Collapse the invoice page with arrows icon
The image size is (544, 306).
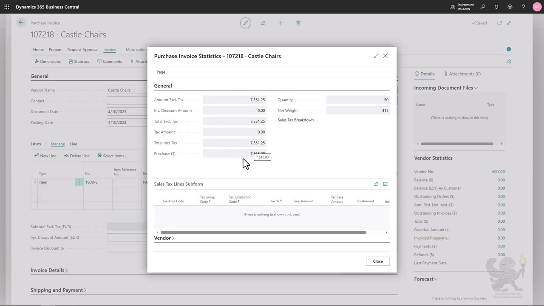click(509, 23)
